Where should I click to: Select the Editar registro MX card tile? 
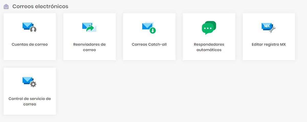269,37
